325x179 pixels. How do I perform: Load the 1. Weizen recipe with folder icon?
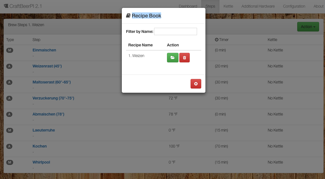[173, 58]
